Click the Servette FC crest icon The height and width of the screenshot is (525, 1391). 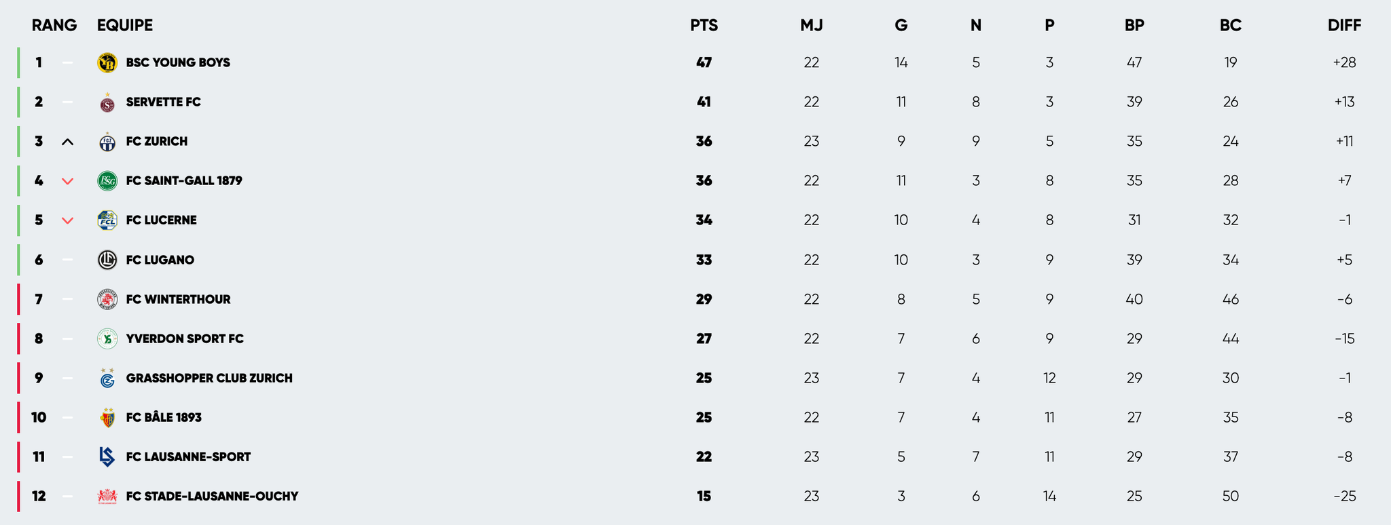(x=107, y=103)
